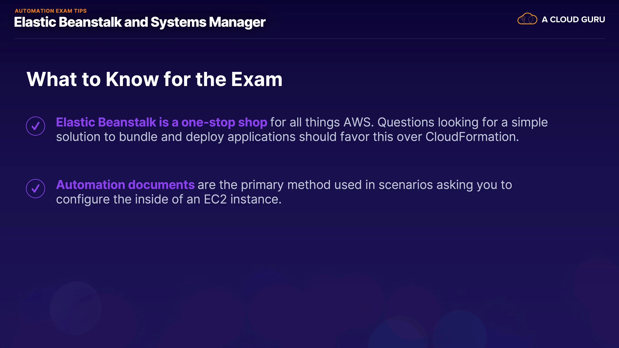
Task: Click "Questions looking for a simple" text
Action: click(x=462, y=122)
